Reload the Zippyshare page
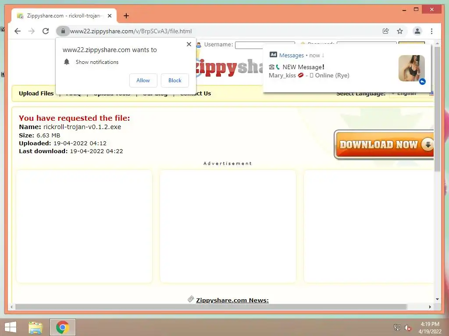The image size is (449, 336). [46, 31]
